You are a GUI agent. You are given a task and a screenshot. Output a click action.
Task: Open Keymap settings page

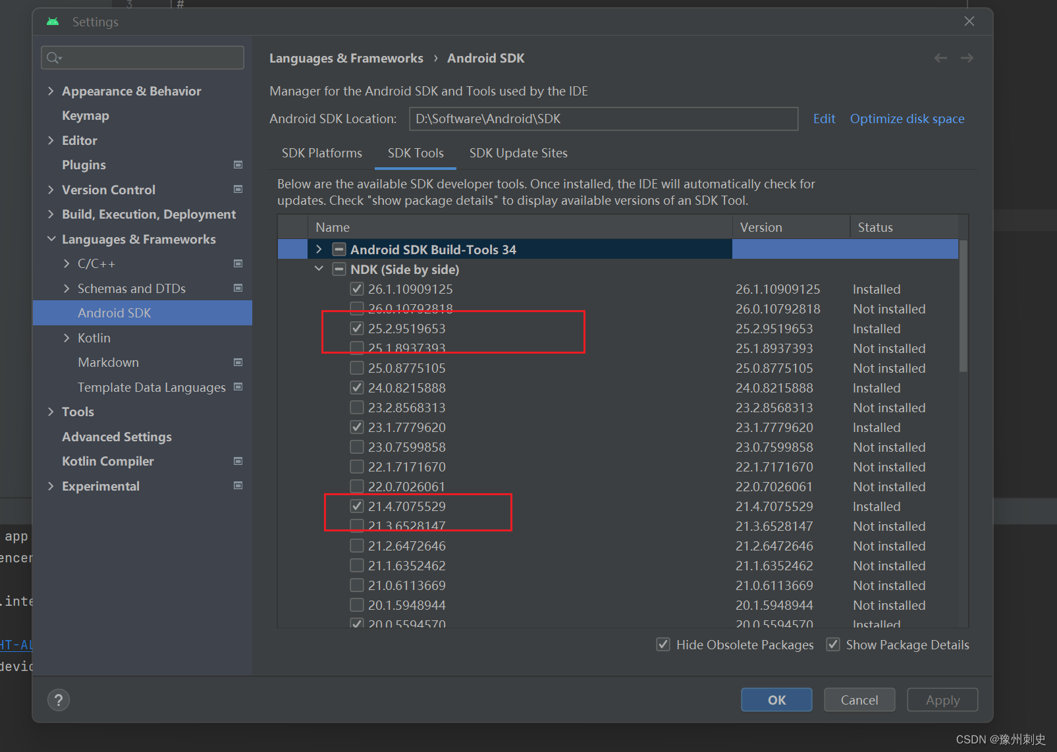[86, 115]
